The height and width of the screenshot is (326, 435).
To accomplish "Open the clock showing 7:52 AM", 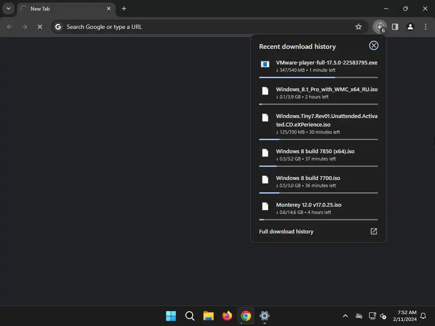I will 405,316.
